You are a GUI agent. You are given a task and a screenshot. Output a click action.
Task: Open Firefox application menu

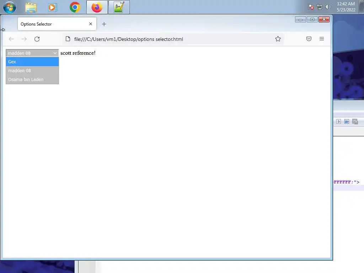click(x=321, y=39)
